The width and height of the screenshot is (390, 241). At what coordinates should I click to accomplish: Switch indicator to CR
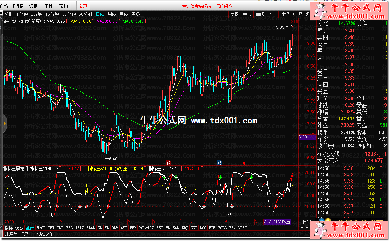click(x=100, y=228)
